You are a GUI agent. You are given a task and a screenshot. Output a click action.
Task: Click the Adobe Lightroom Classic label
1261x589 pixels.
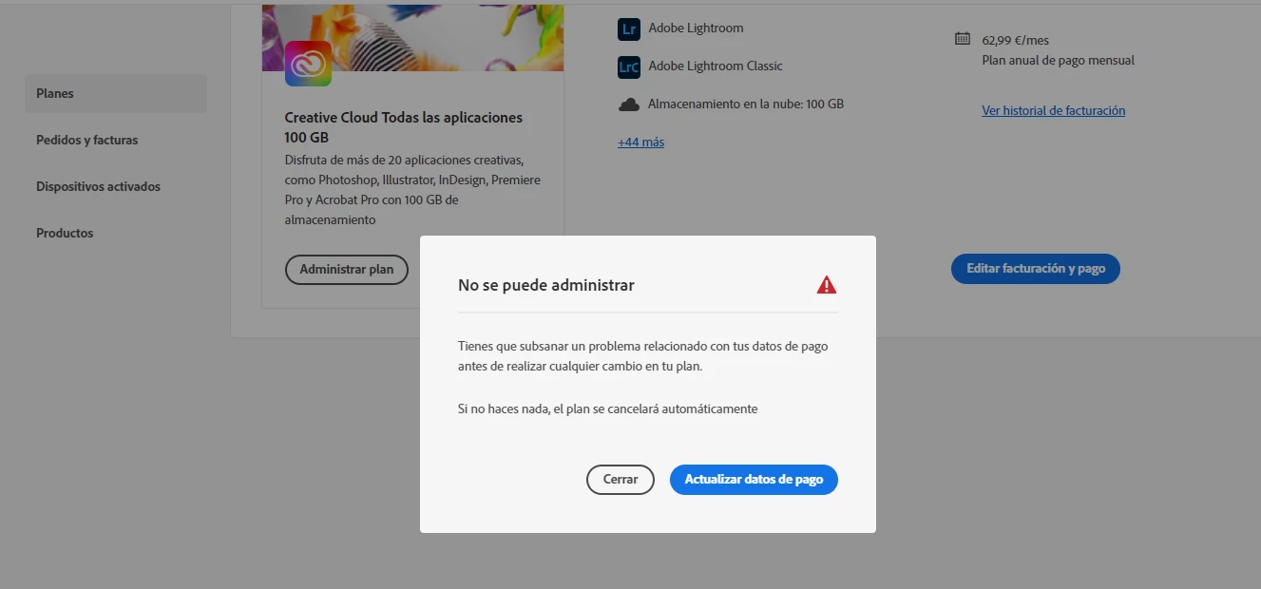(716, 66)
